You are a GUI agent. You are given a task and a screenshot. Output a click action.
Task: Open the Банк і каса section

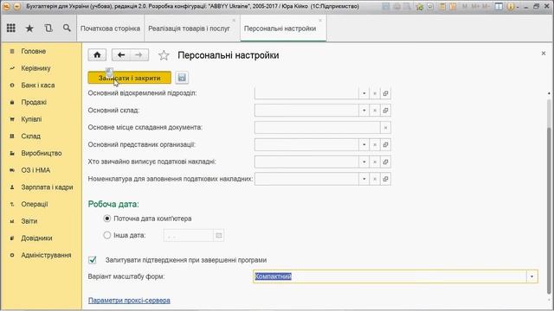tap(38, 85)
